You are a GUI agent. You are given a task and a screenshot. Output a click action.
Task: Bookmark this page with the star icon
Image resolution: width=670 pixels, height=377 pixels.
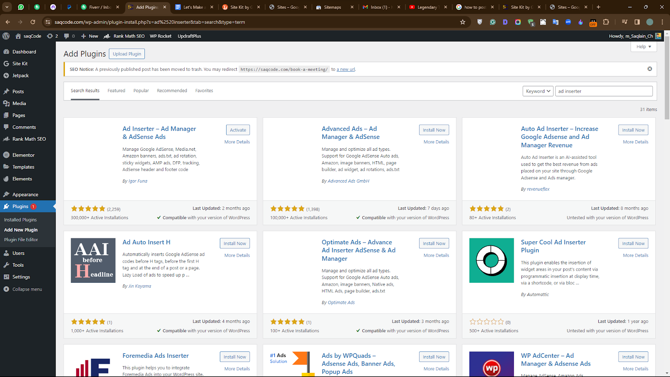[x=463, y=22]
